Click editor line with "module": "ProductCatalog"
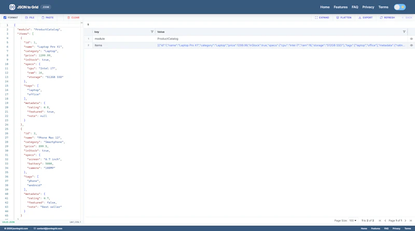The image size is (415, 231). tap(39, 29)
